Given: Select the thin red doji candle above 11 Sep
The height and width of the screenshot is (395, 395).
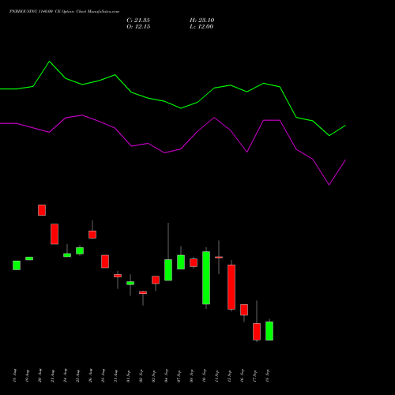Looking at the screenshot, I should [x=219, y=258].
